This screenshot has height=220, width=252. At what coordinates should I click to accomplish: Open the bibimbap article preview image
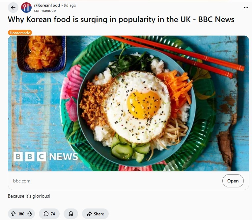(x=128, y=103)
